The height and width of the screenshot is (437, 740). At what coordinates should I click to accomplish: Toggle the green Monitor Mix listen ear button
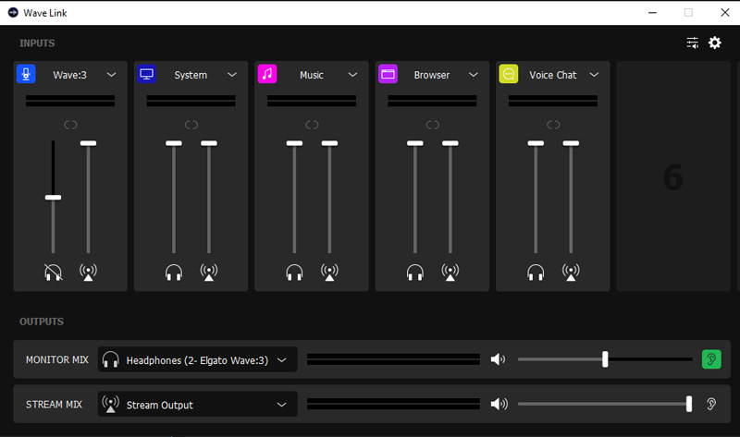711,359
